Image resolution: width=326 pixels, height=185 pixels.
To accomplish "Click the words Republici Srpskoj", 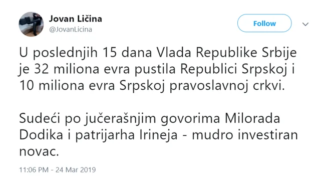I will click(x=234, y=69).
